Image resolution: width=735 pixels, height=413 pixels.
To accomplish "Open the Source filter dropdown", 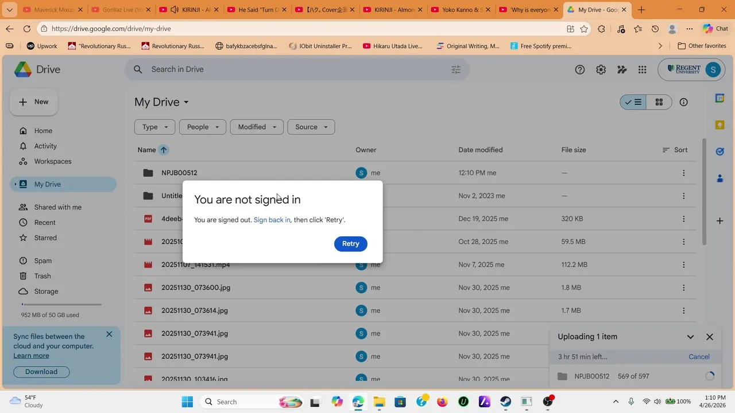I will click(x=311, y=127).
